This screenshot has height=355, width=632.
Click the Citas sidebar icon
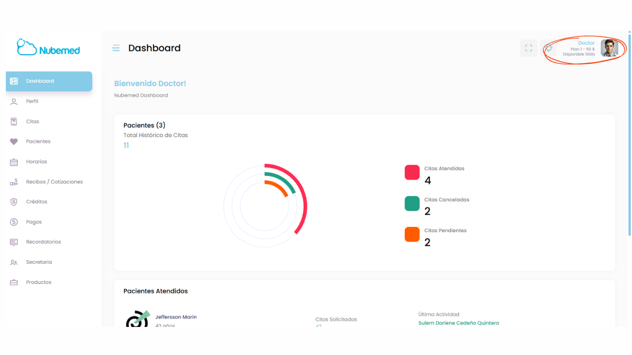point(14,122)
